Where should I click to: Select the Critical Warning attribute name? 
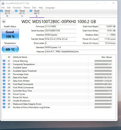(20, 61)
